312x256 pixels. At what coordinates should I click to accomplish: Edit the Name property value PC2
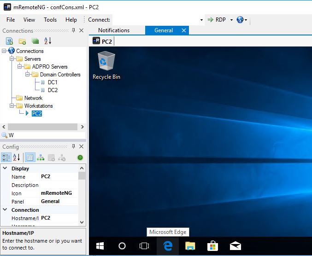click(x=59, y=176)
